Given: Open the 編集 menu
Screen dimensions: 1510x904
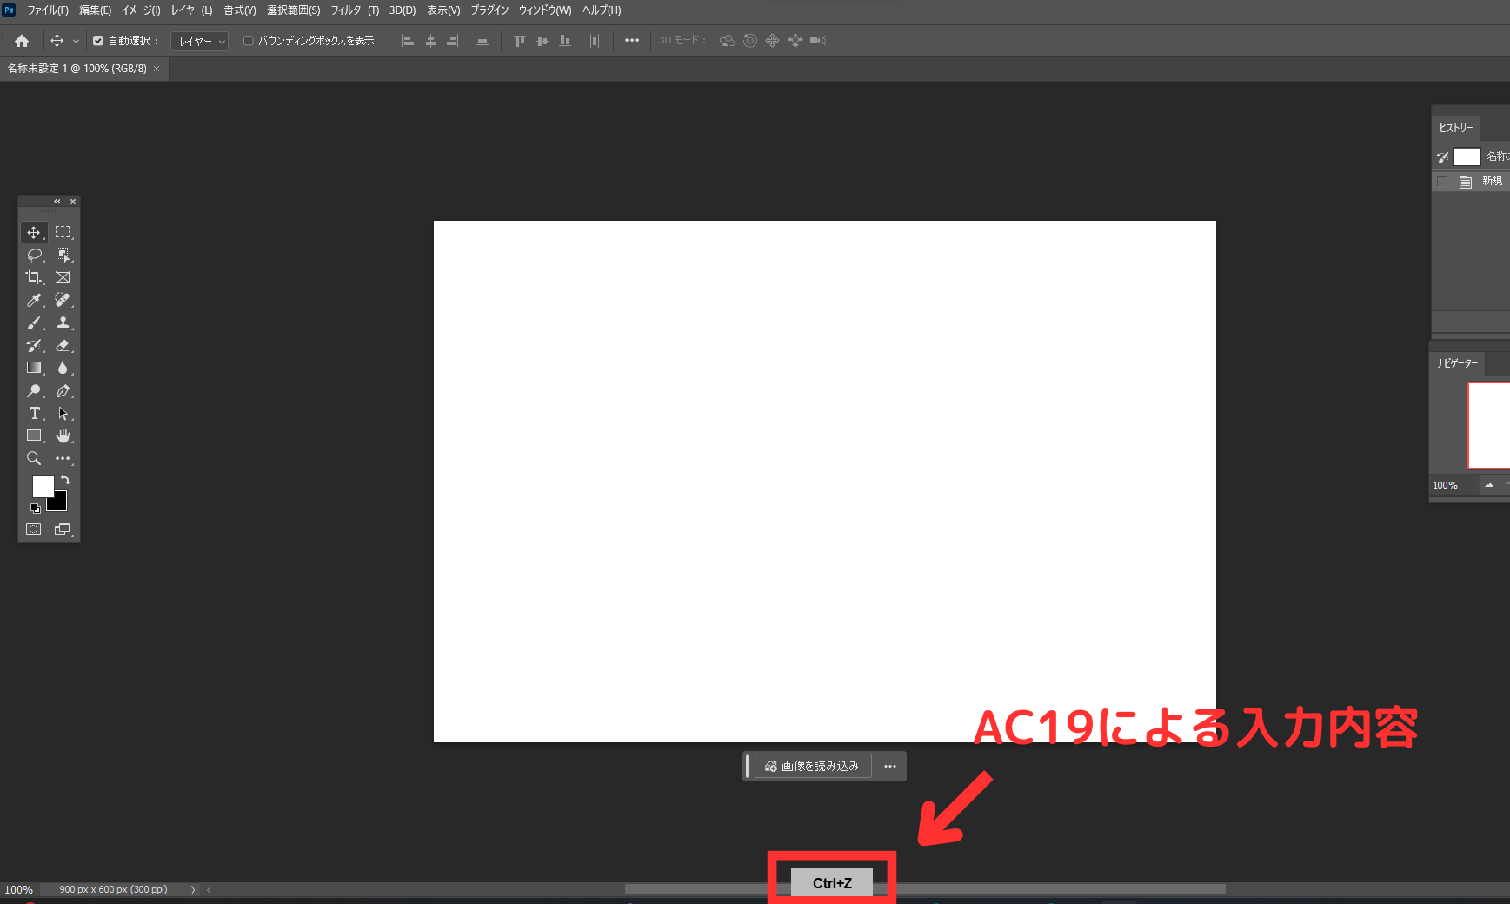Looking at the screenshot, I should (92, 10).
